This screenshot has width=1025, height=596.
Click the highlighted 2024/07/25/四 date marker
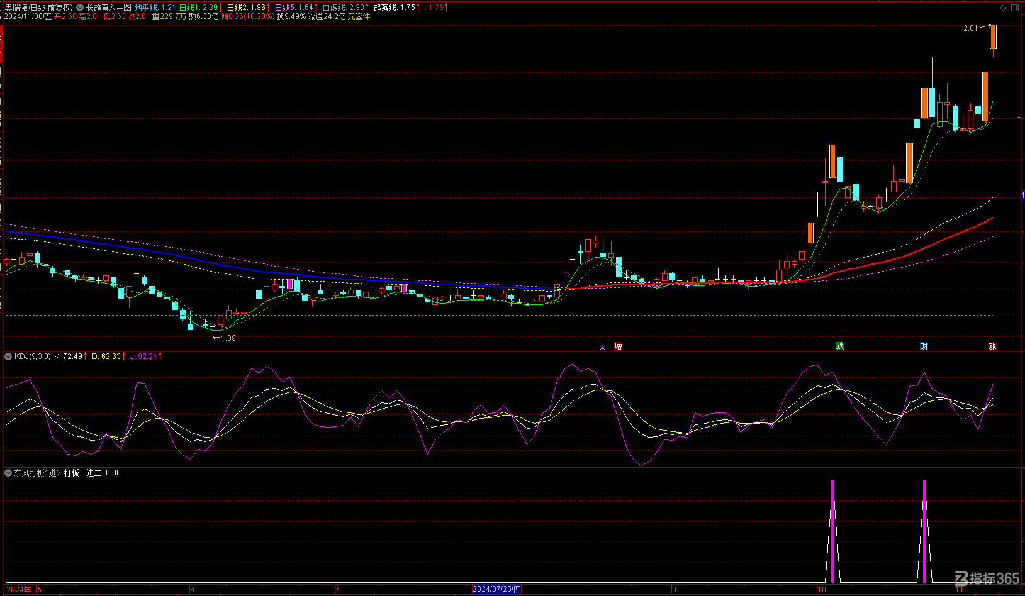[x=496, y=589]
